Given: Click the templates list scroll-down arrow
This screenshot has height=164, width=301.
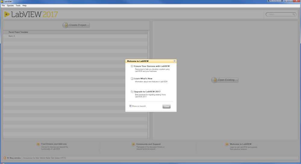Looking at the screenshot, I should click(149, 137).
